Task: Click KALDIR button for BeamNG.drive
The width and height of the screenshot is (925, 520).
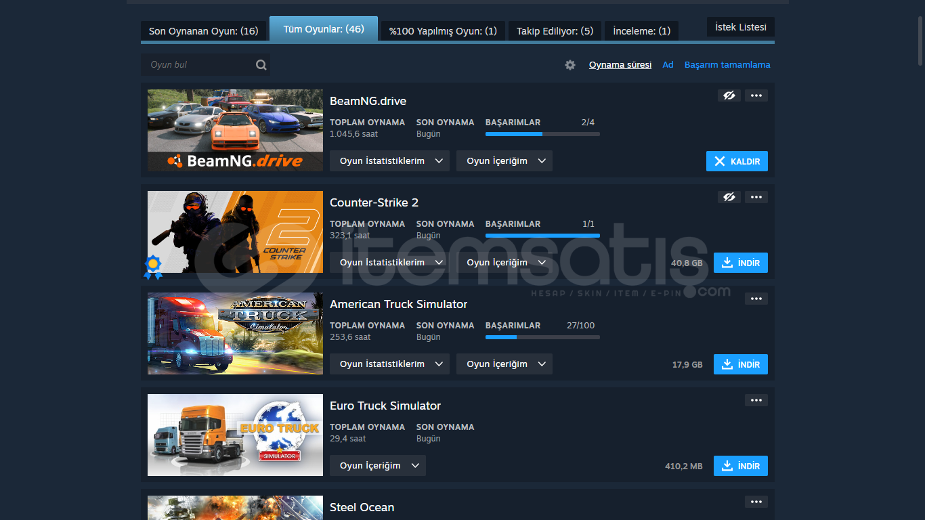Action: [x=737, y=161]
